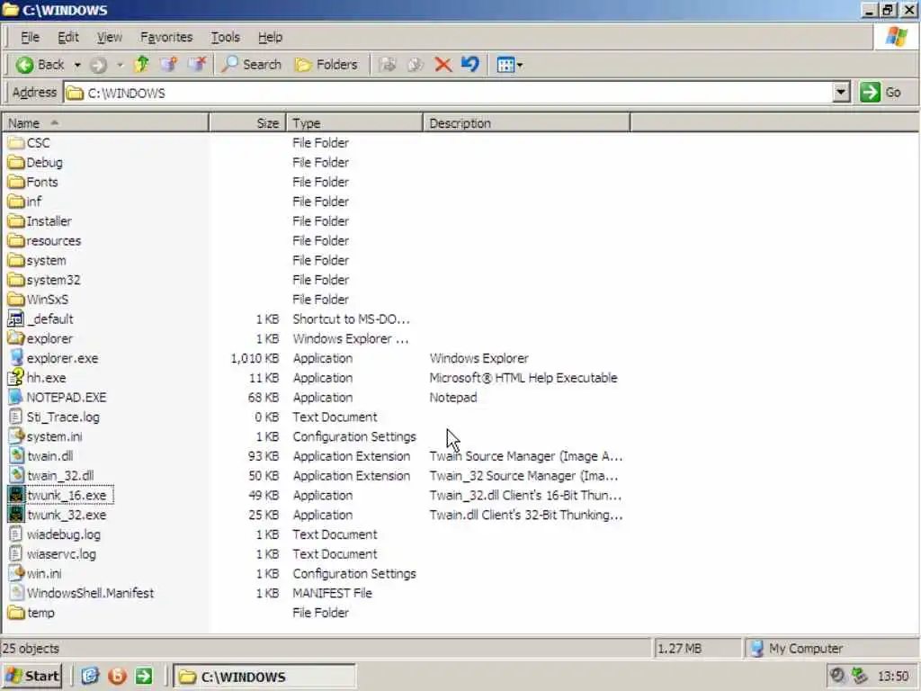Sort by the Type column header
The width and height of the screenshot is (921, 691).
click(354, 123)
